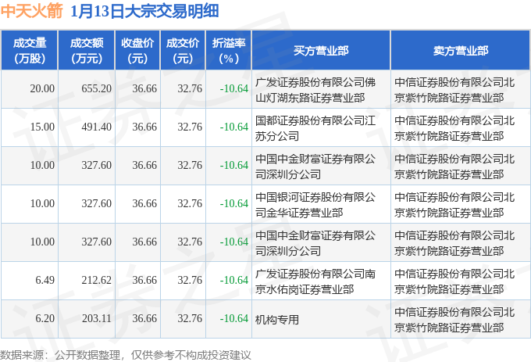Image resolution: width=531 pixels, height=362 pixels.
Task: Select the 成交价(元) column header
Action: (x=183, y=51)
